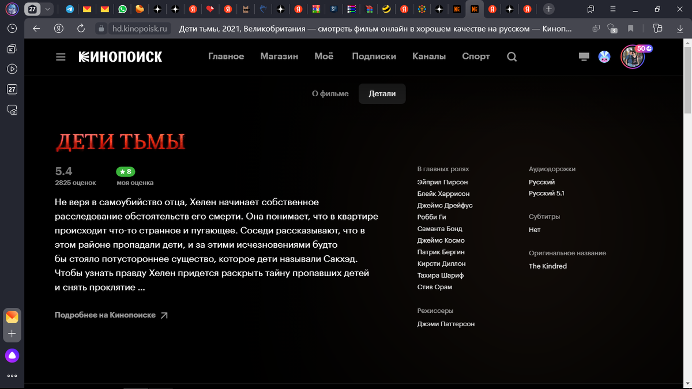Open the user profile avatar with 50 badge
The height and width of the screenshot is (389, 692).
(x=633, y=56)
